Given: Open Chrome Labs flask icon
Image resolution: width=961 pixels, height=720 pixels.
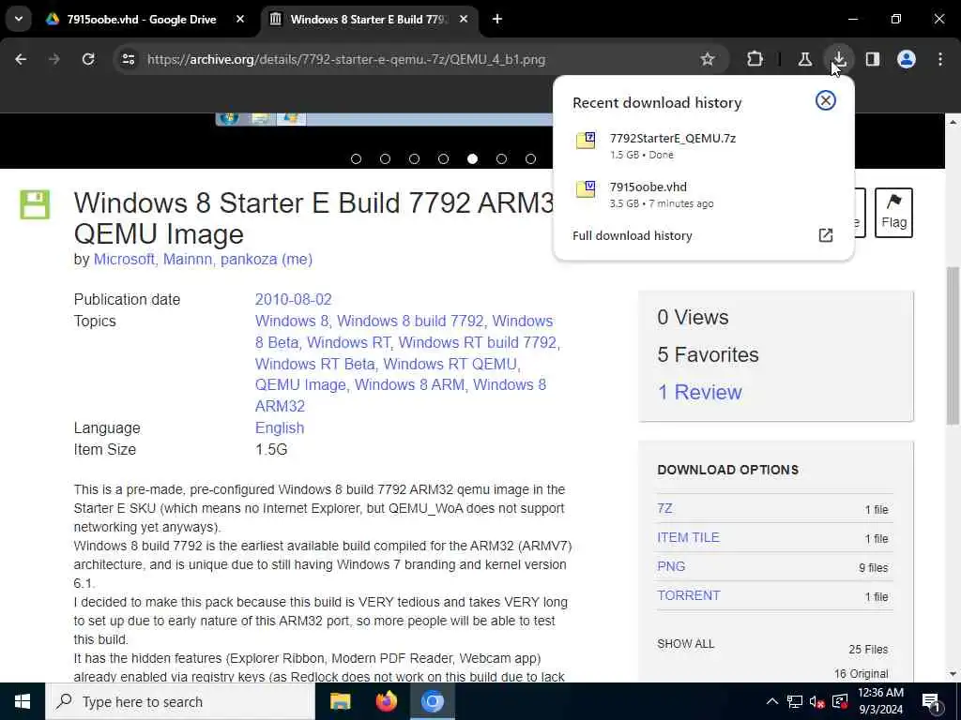Looking at the screenshot, I should coord(804,59).
